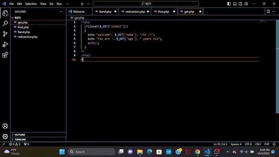Image resolution: width=279 pixels, height=157 pixels.
Task: Show hidden system tray icons chevron
Action: [x=228, y=152]
